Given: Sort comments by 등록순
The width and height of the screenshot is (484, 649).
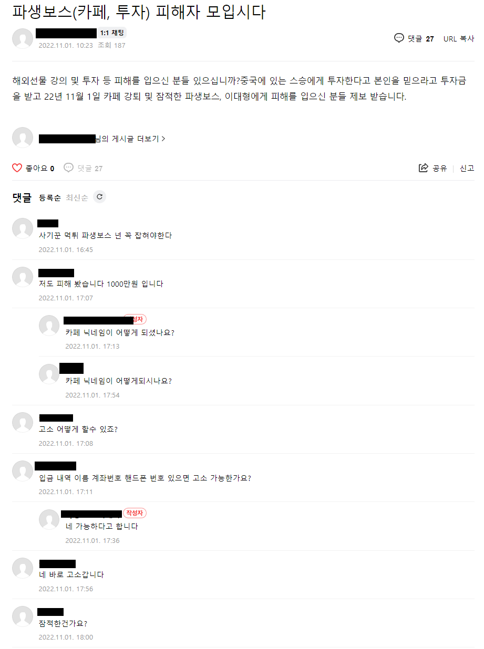Looking at the screenshot, I should [50, 198].
